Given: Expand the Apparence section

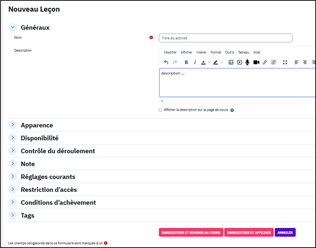Looking at the screenshot, I should 12,125.
